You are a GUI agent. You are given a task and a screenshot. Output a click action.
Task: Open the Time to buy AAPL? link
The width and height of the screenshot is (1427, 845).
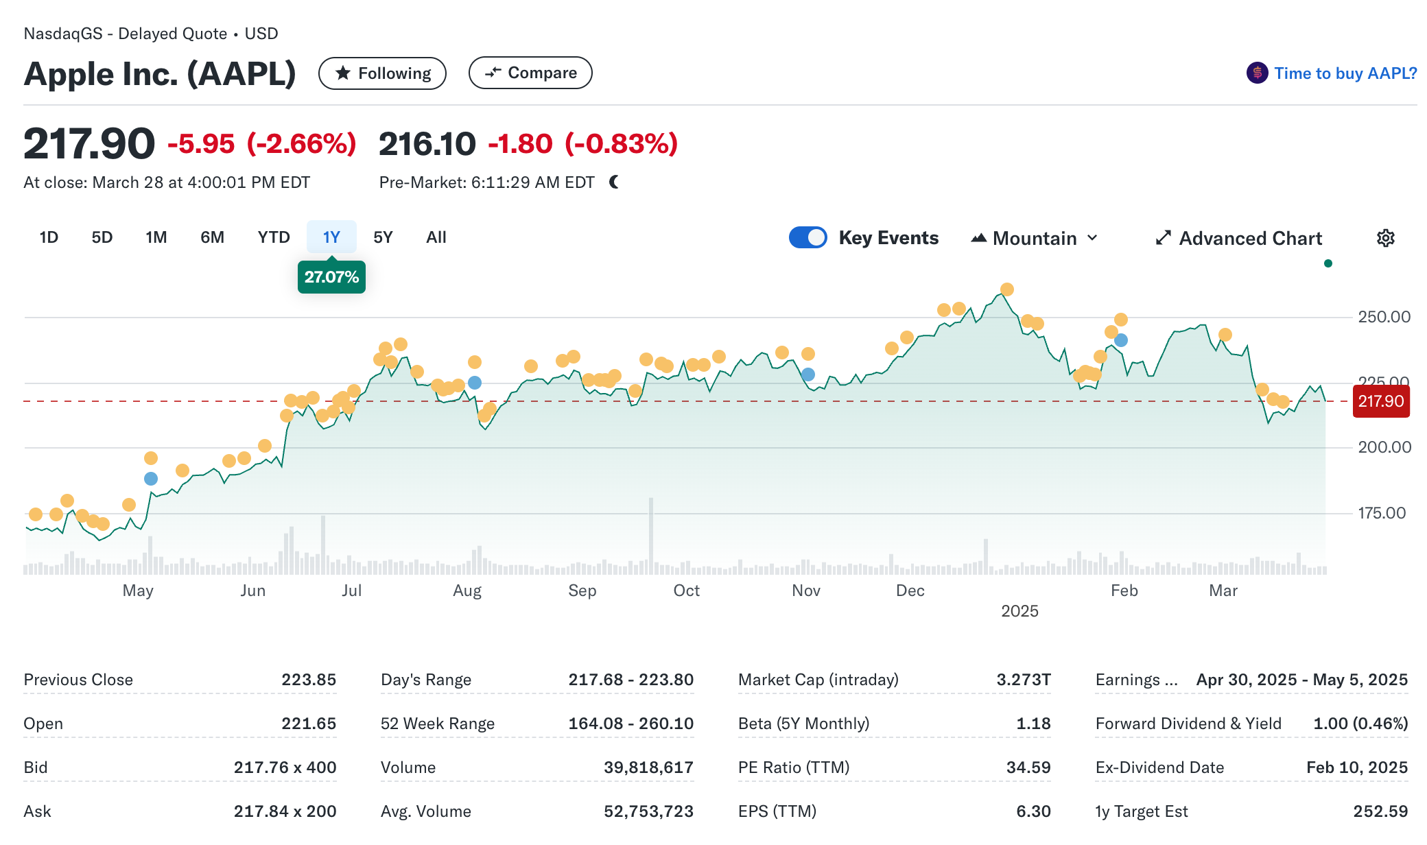click(1345, 73)
